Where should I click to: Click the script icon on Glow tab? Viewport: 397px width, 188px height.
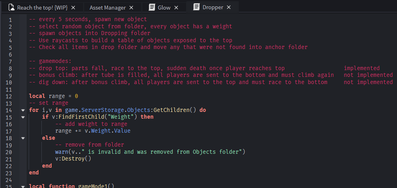click(152, 8)
